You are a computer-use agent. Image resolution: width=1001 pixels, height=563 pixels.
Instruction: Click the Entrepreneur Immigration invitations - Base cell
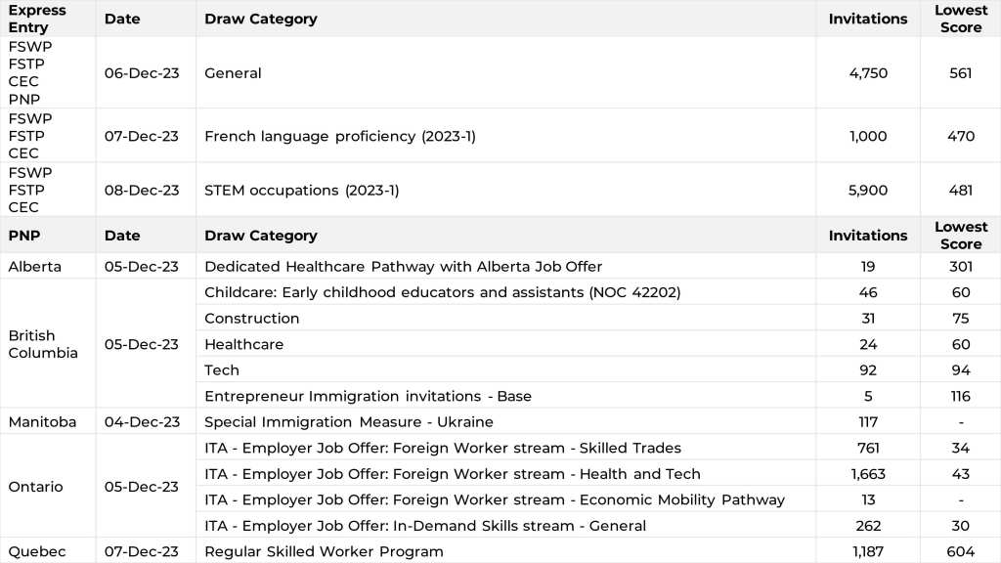click(368, 396)
